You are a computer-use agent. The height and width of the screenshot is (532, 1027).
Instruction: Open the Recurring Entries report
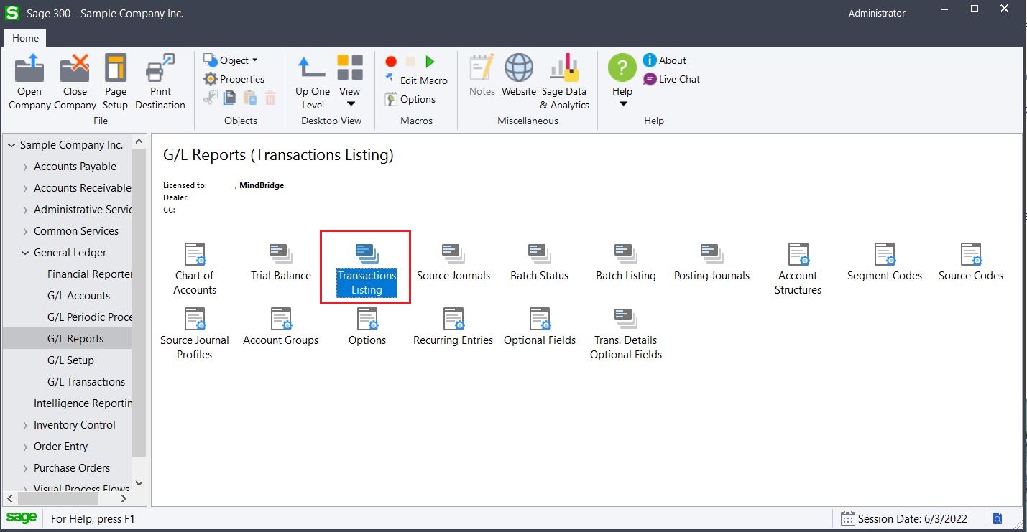click(x=453, y=323)
